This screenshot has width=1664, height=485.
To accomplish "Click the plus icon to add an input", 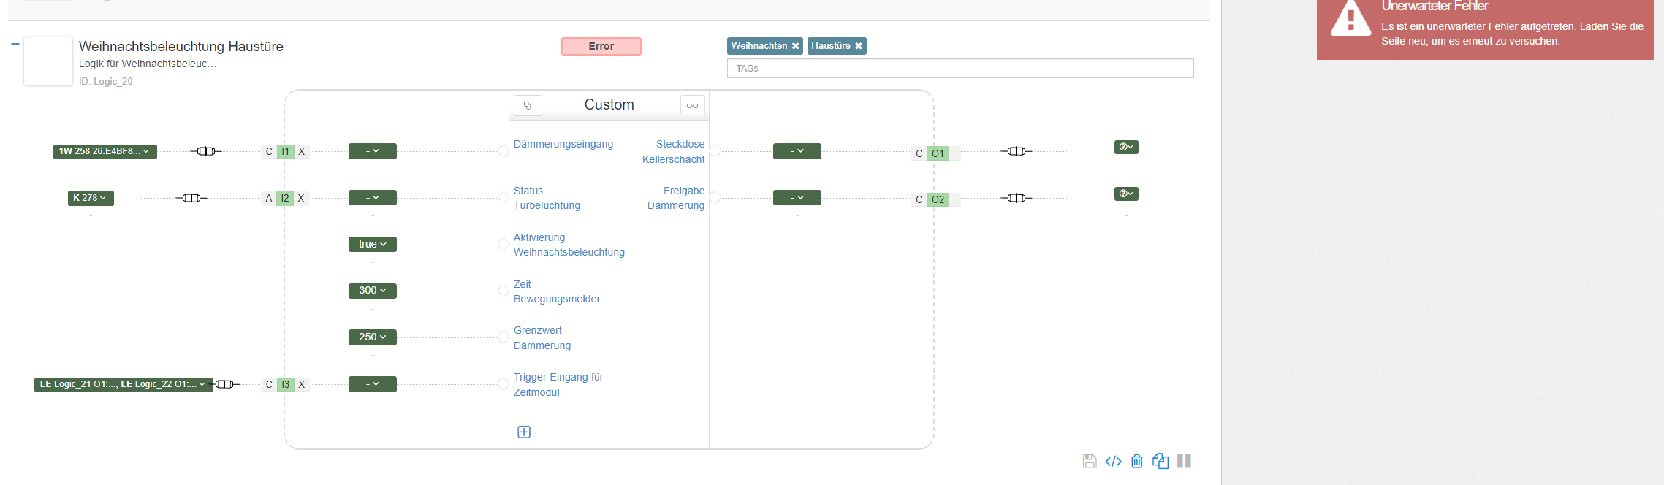I will click(x=524, y=432).
